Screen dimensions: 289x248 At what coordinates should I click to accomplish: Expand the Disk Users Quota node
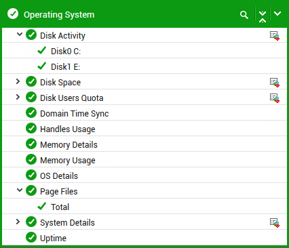click(x=18, y=97)
